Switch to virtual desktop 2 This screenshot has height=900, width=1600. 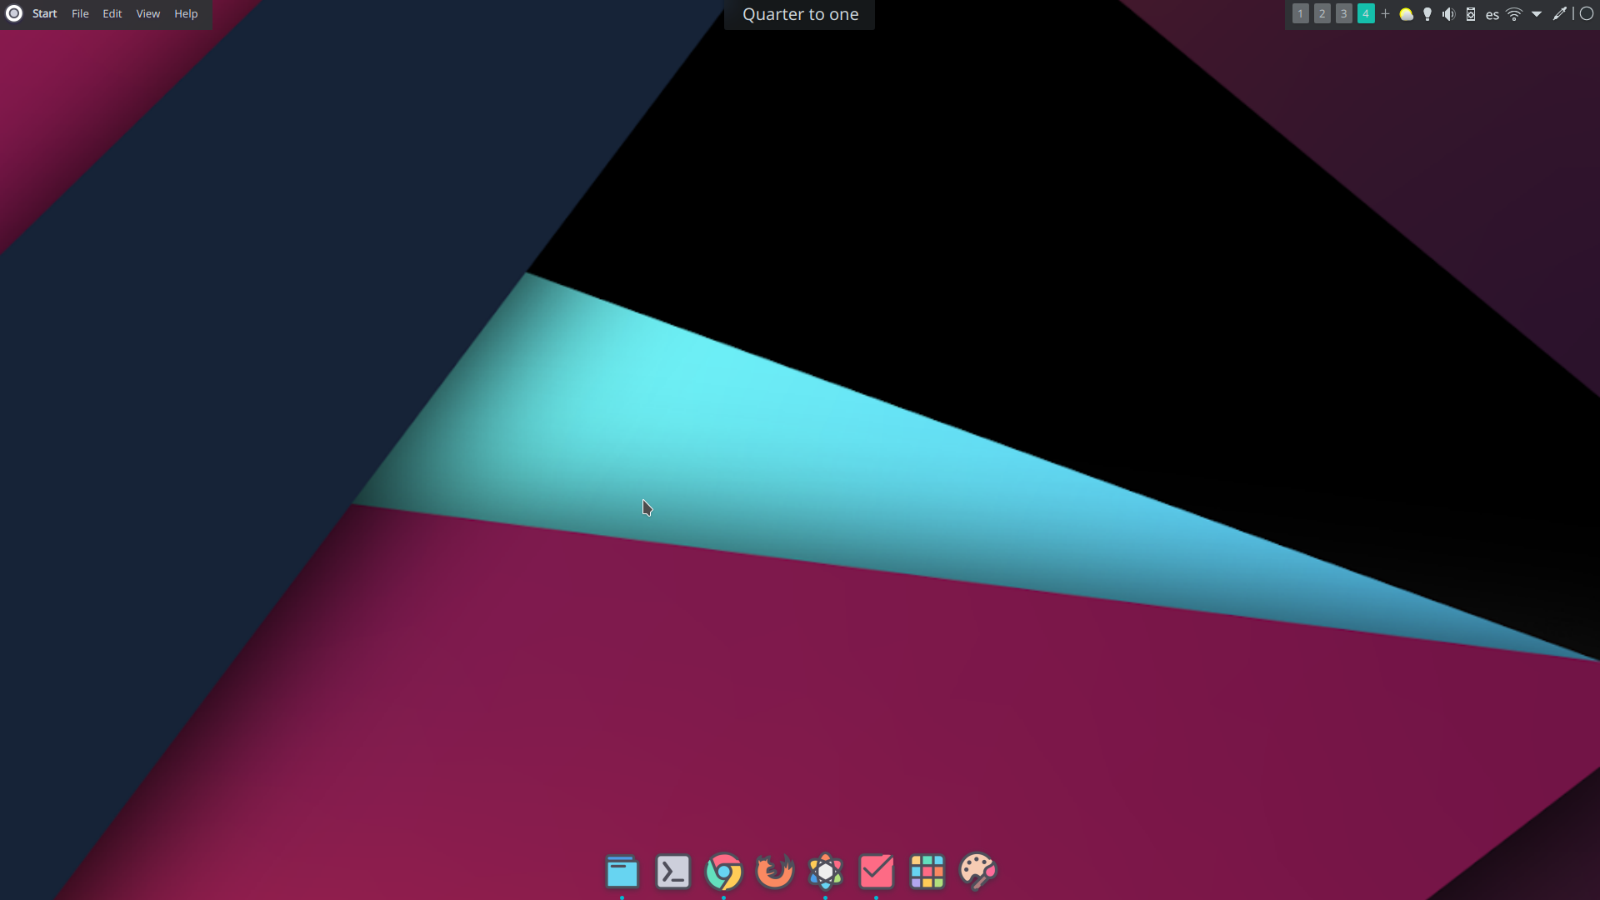pyautogui.click(x=1322, y=13)
